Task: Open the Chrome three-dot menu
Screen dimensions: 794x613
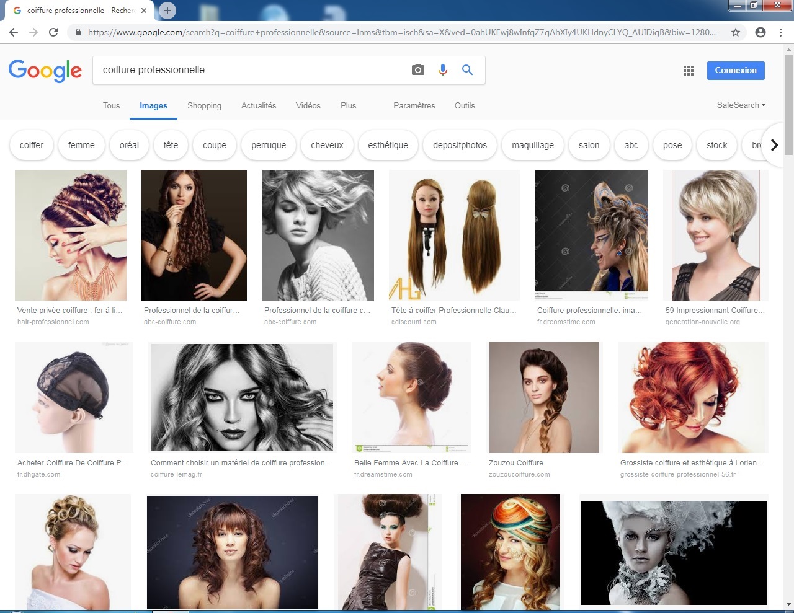Action: click(x=780, y=32)
